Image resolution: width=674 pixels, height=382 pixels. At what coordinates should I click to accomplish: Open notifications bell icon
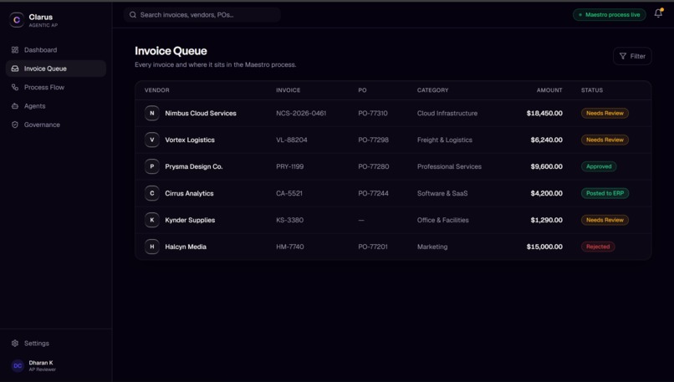[658, 13]
